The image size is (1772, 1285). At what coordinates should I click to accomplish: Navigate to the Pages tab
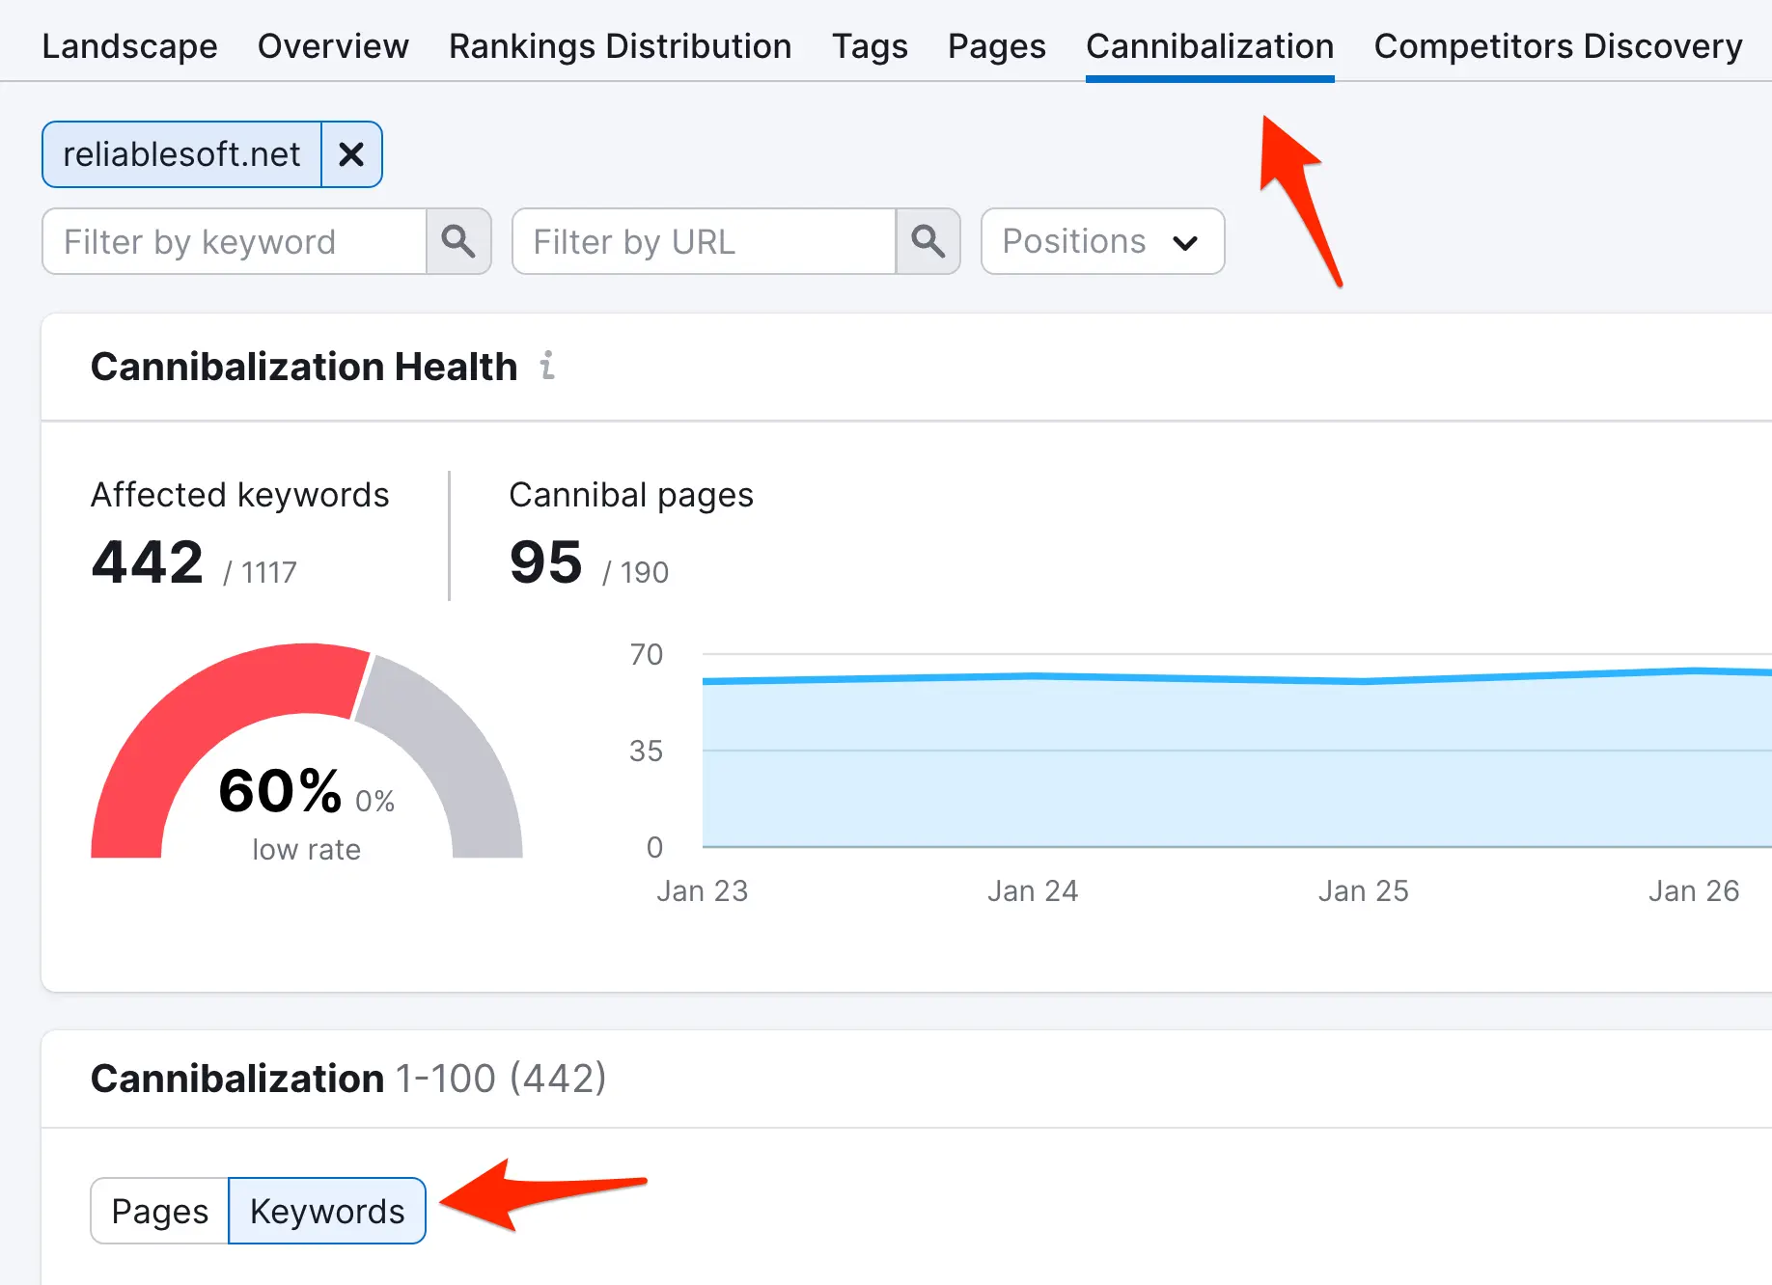click(996, 46)
